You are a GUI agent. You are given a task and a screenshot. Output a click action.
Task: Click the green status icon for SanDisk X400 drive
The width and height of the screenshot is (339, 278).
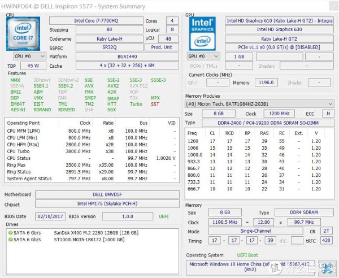(x=10, y=233)
